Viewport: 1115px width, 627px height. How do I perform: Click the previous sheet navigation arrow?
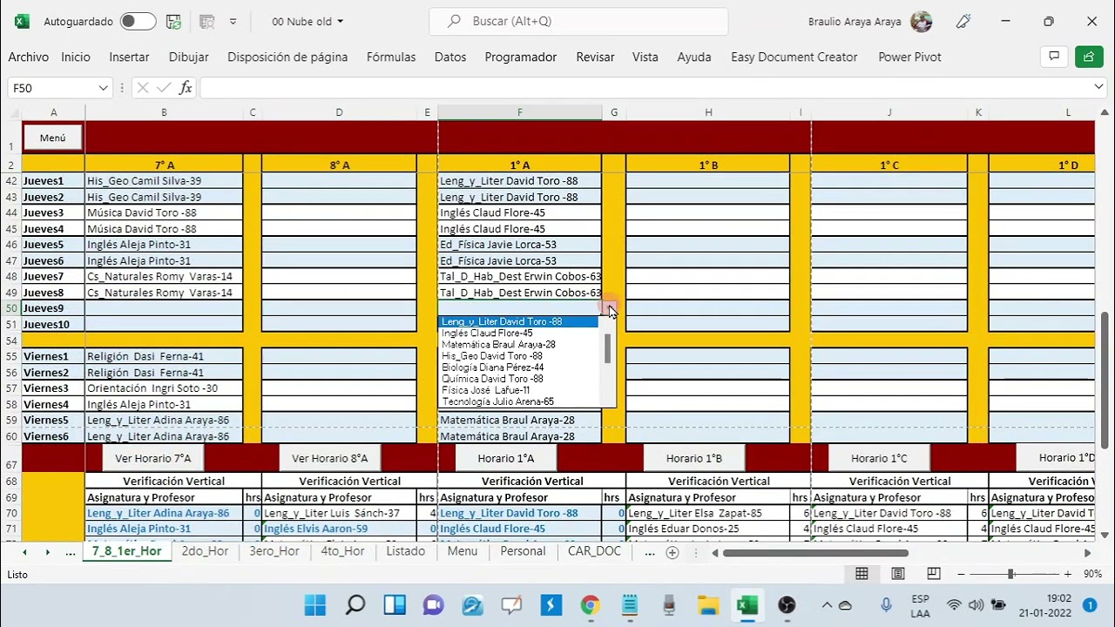pyautogui.click(x=24, y=552)
